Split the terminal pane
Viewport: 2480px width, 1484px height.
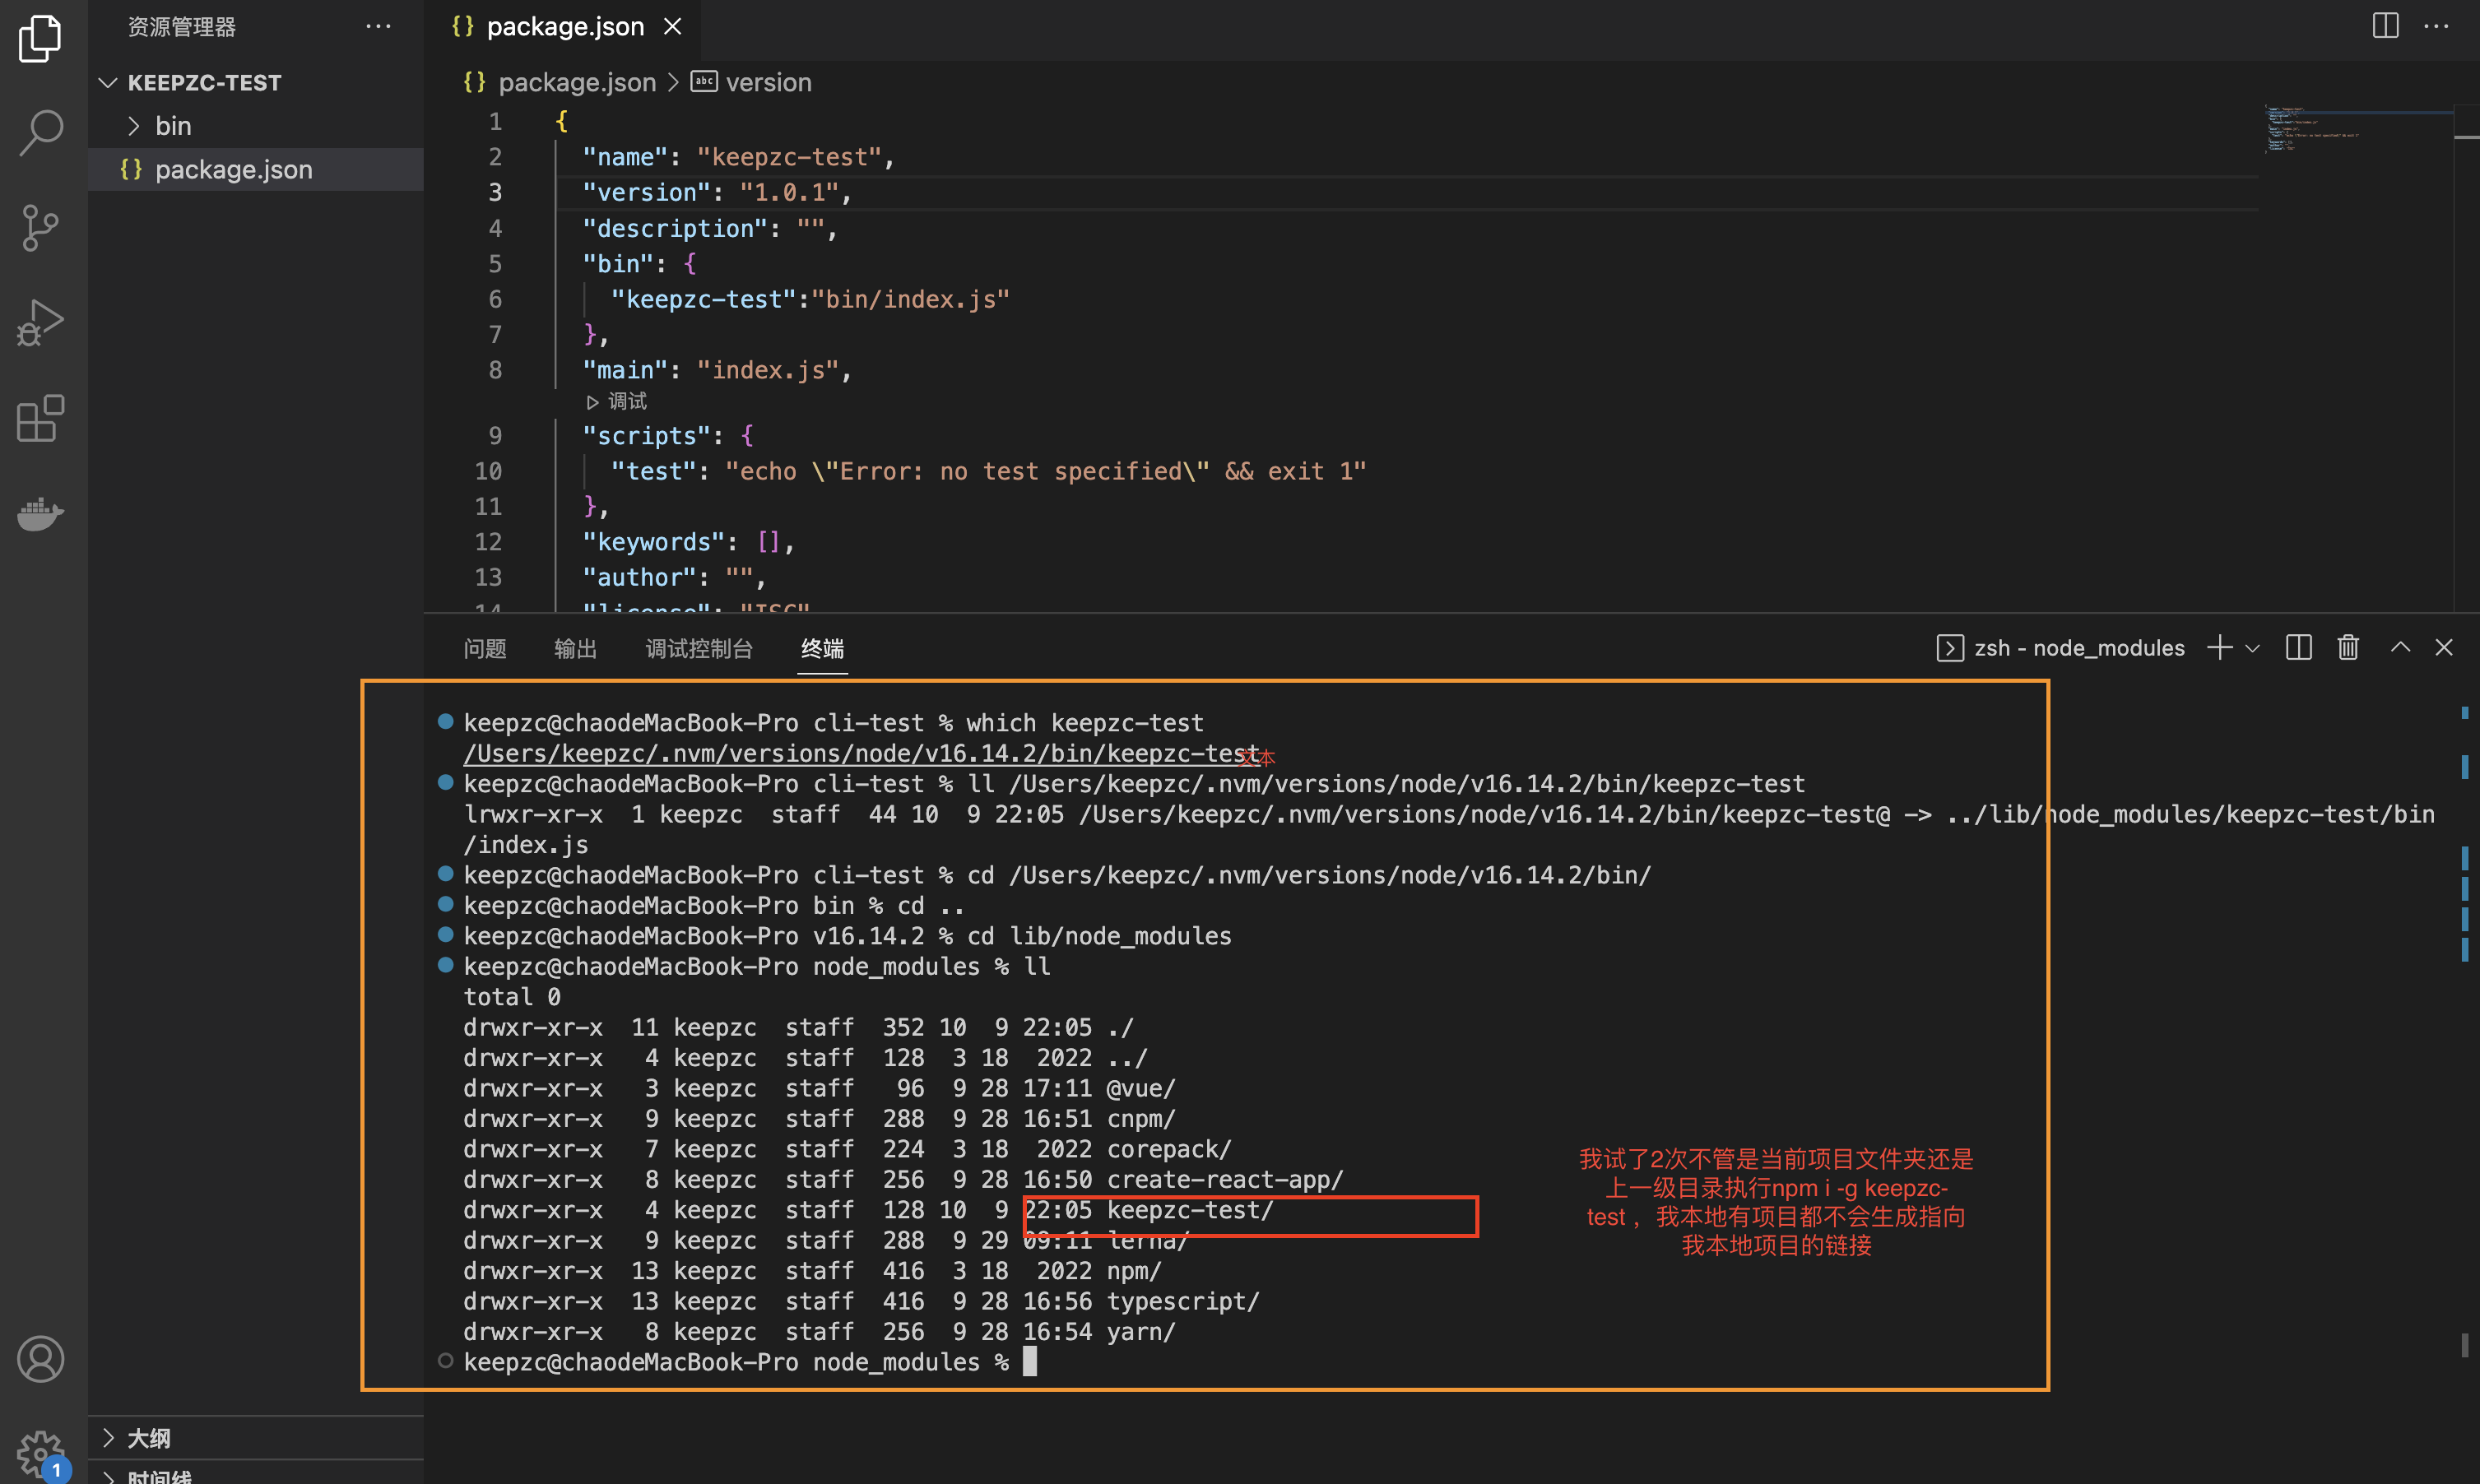click(x=2298, y=648)
